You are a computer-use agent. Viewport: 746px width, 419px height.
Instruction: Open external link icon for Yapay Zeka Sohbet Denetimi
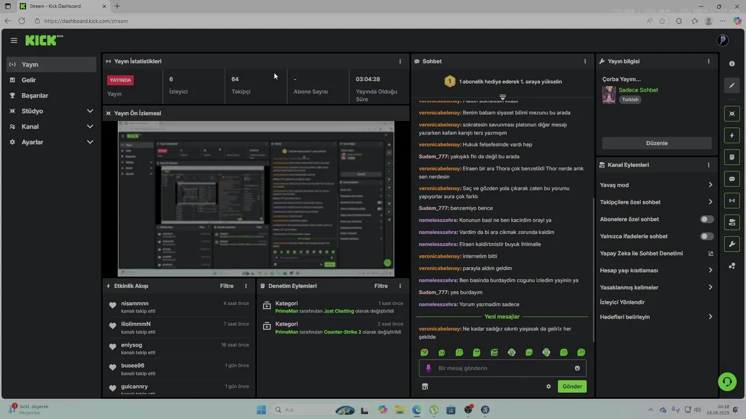point(710,254)
